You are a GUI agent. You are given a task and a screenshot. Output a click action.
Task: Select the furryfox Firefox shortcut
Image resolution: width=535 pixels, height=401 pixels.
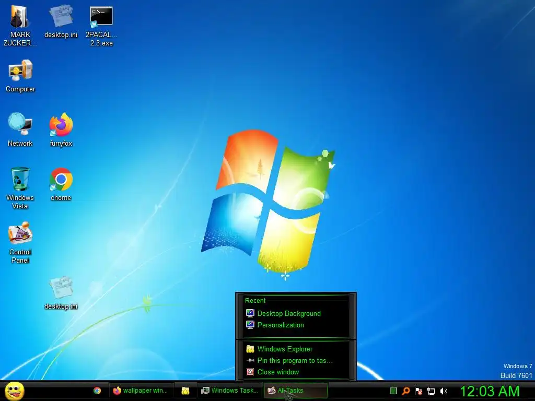(61, 130)
